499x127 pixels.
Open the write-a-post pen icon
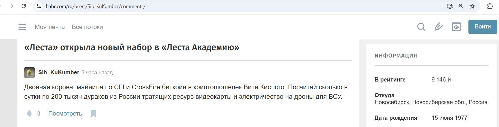pos(438,27)
